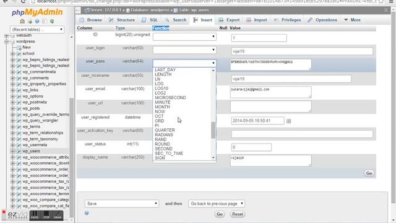Expand the wp_links table node
396x223 pixels.
coord(12,90)
